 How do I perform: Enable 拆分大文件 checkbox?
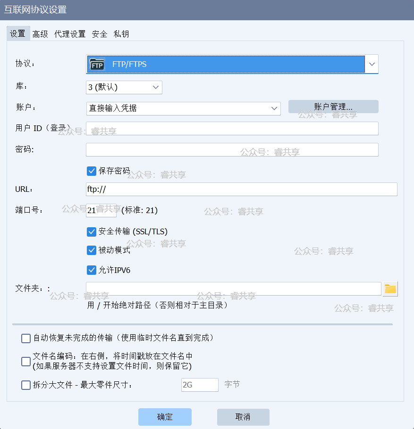[x=26, y=385]
